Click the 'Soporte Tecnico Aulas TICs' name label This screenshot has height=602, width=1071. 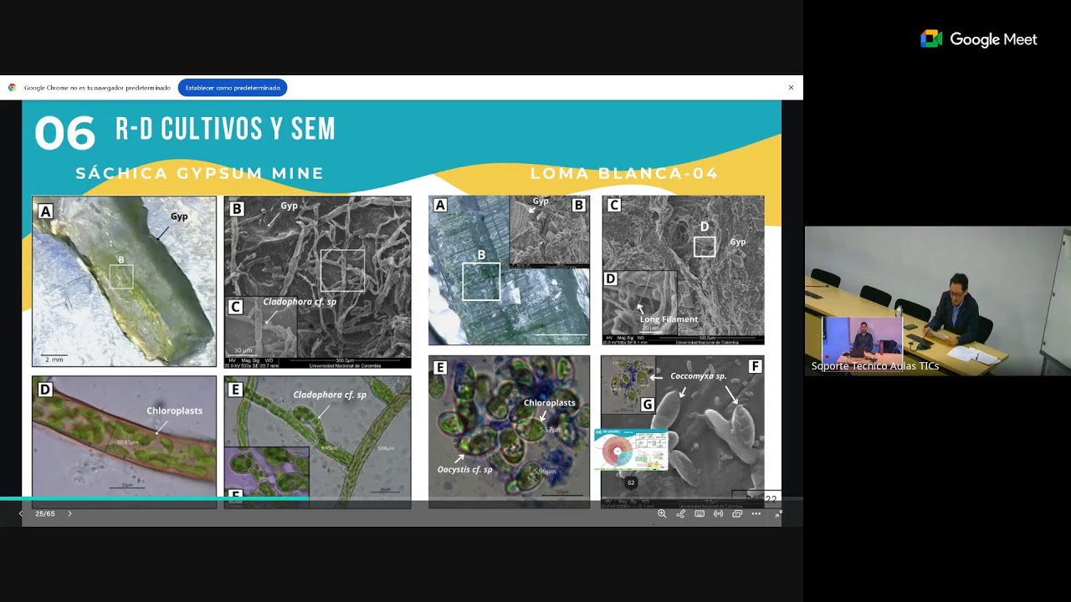tap(875, 366)
